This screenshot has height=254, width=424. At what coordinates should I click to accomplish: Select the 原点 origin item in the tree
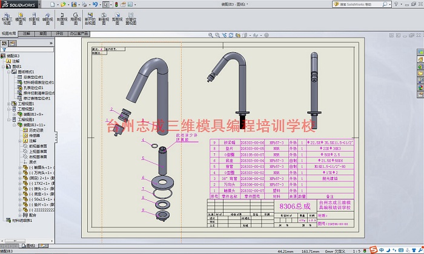pos(33,162)
